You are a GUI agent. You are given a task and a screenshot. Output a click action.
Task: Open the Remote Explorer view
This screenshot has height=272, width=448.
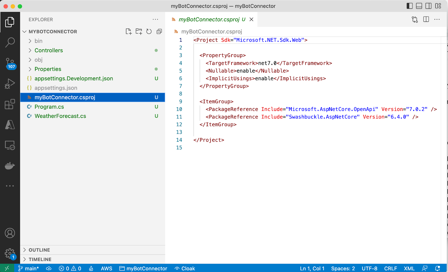coord(10,145)
